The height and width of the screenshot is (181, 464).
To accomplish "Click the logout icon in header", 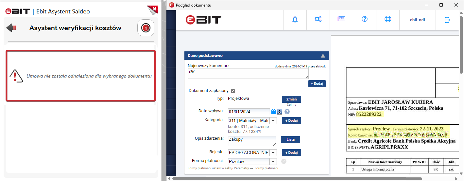I will [x=447, y=20].
